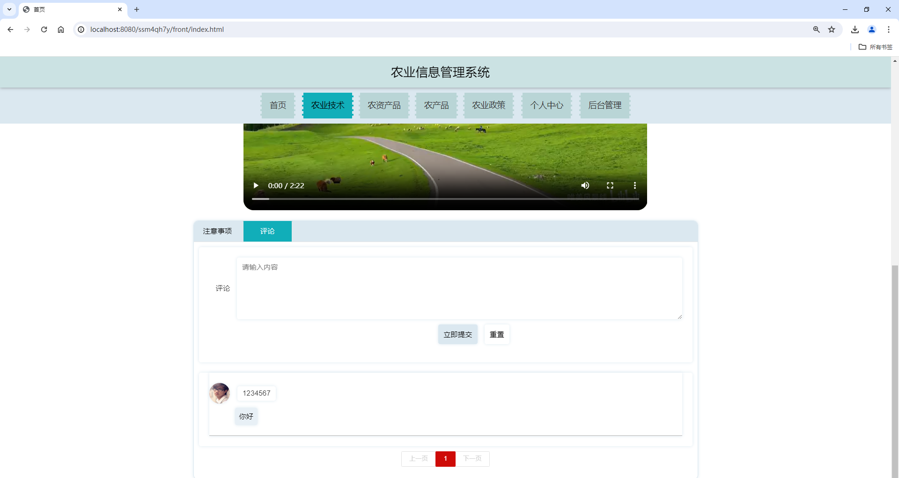The image size is (899, 478).
Task: Click the comment text input area
Action: 459,288
